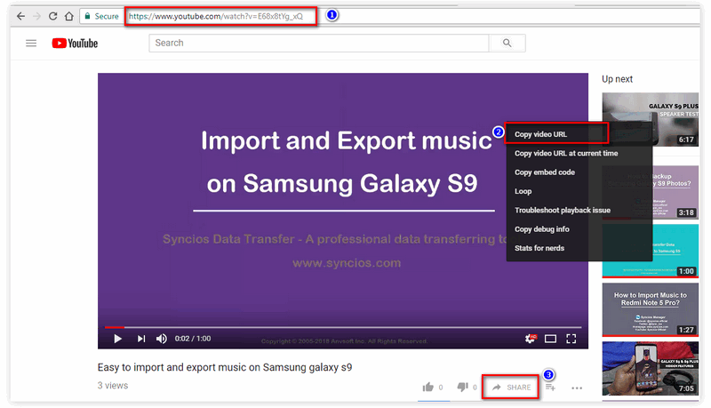Click the browser forward arrow

coord(37,16)
